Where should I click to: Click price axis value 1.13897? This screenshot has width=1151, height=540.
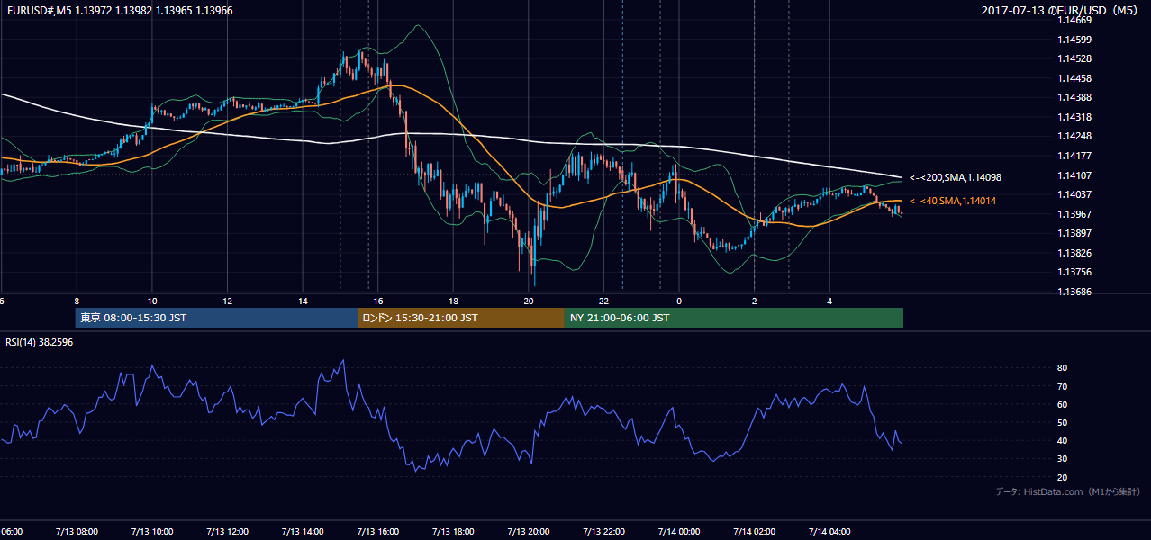click(1074, 233)
